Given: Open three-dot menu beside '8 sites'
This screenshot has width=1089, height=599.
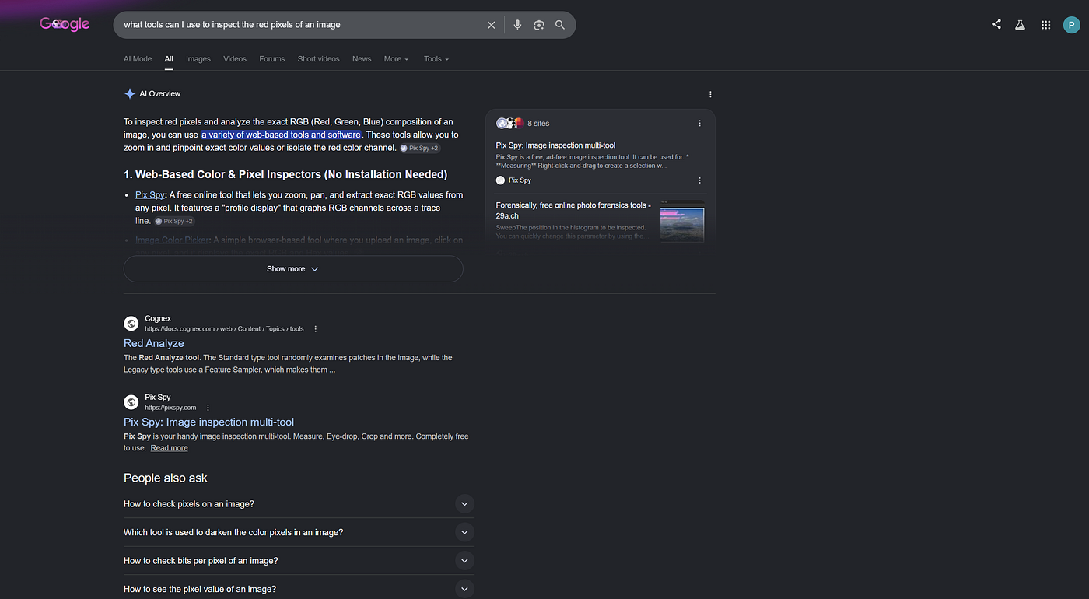Looking at the screenshot, I should [x=699, y=123].
